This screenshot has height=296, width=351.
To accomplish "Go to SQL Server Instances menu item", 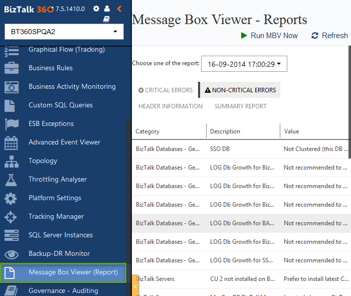I will pyautogui.click(x=61, y=235).
